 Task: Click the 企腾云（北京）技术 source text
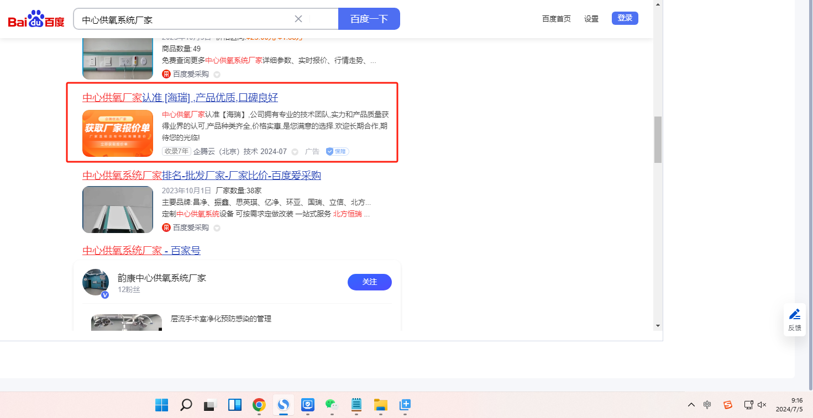coord(226,151)
